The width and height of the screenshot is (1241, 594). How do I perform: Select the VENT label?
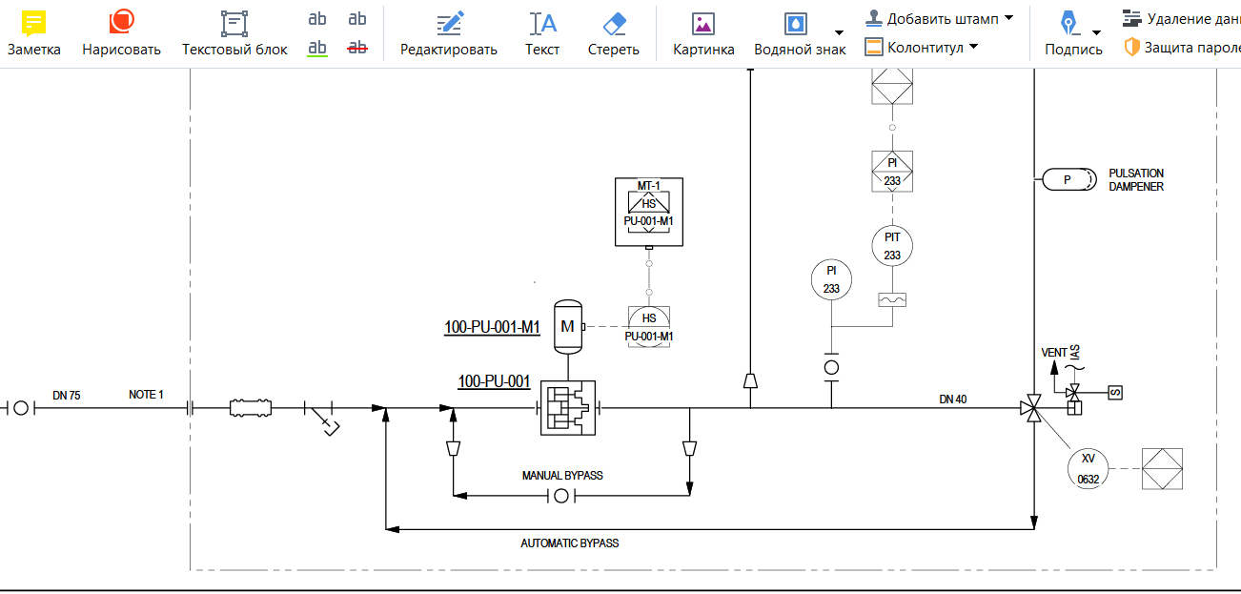point(1054,353)
